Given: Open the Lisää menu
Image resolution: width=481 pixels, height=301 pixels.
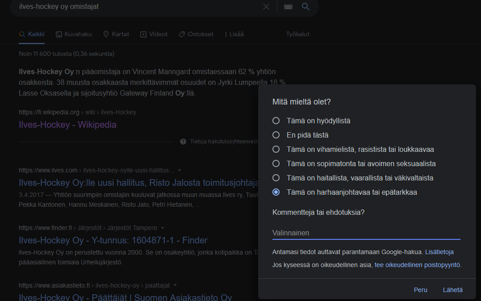Looking at the screenshot, I should coord(234,34).
